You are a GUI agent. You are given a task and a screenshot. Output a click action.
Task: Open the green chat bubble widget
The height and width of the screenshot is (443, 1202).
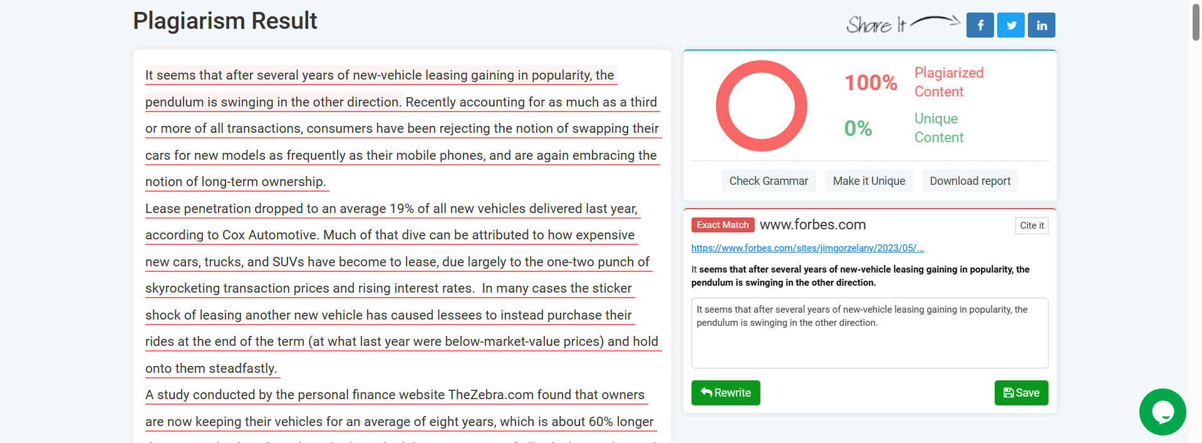click(x=1163, y=412)
